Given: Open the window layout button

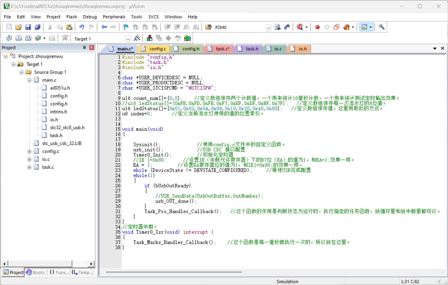Looking at the screenshot, I should point(364,27).
